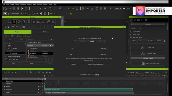
Task: Click the video camera icon in toolbar
Action: click(x=124, y=9)
